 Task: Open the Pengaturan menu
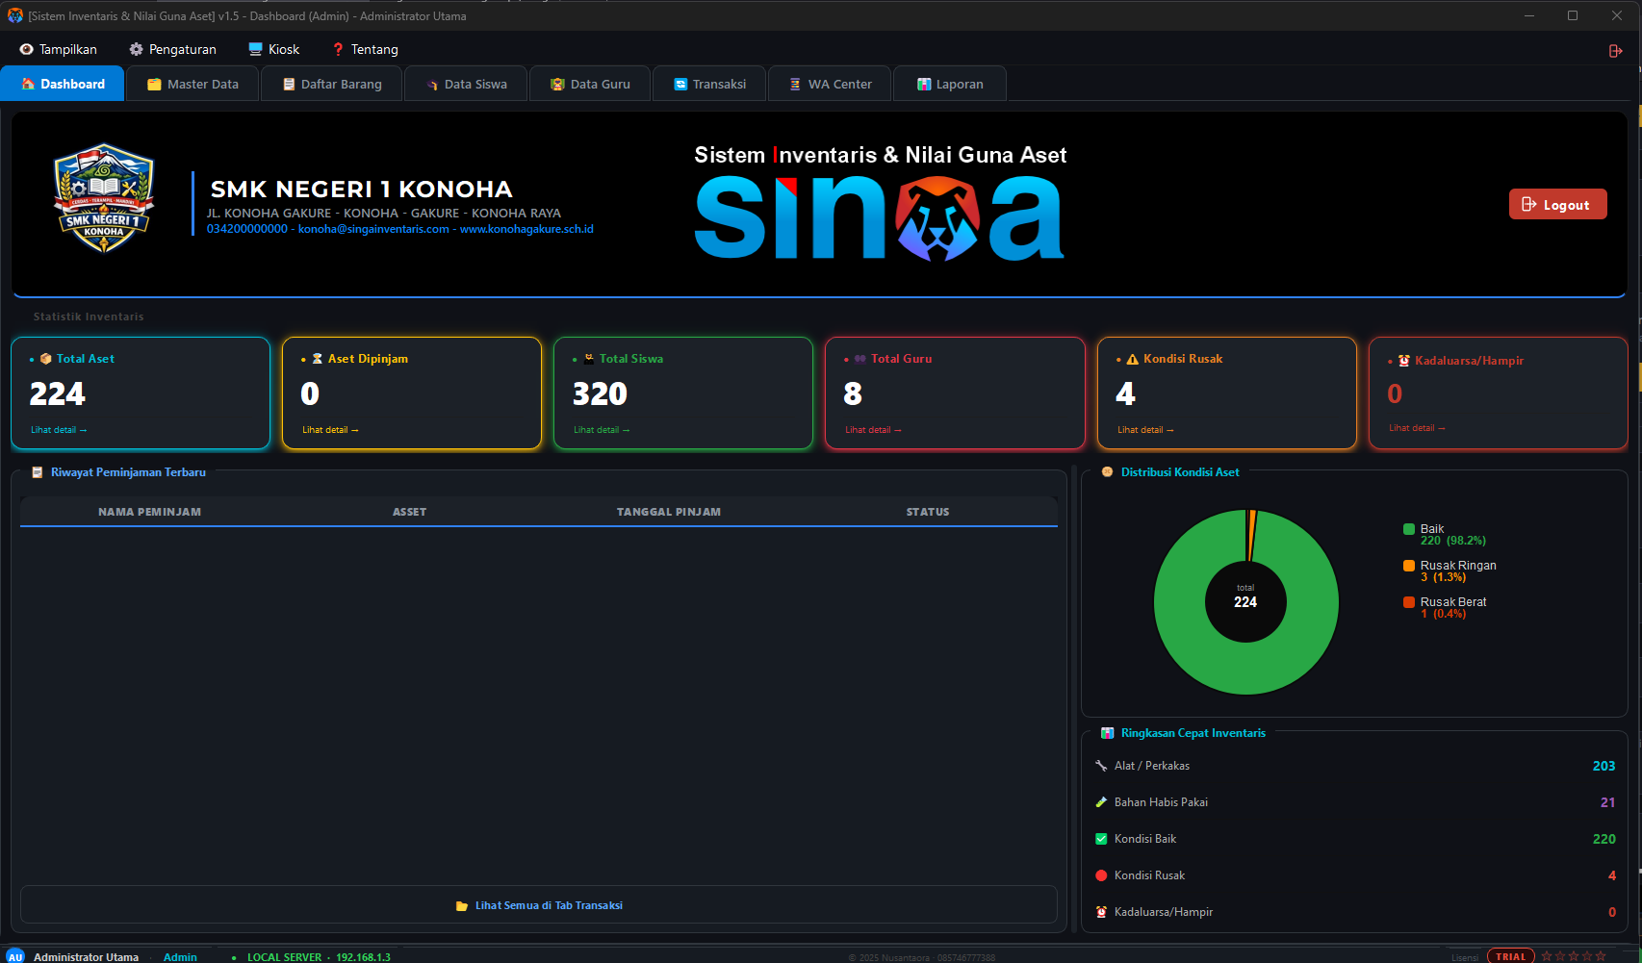coord(173,49)
